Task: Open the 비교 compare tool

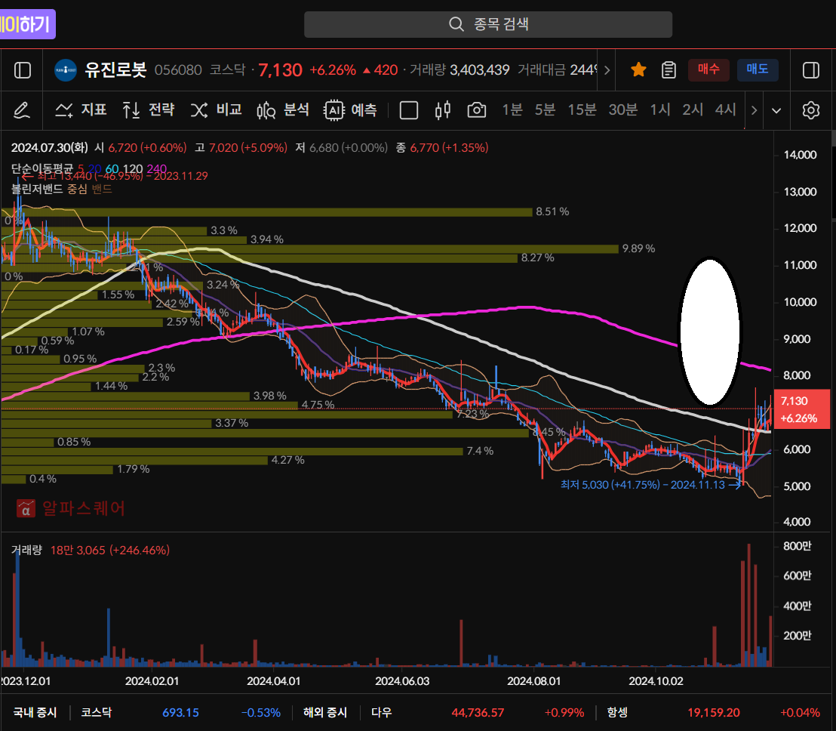Action: [x=216, y=110]
